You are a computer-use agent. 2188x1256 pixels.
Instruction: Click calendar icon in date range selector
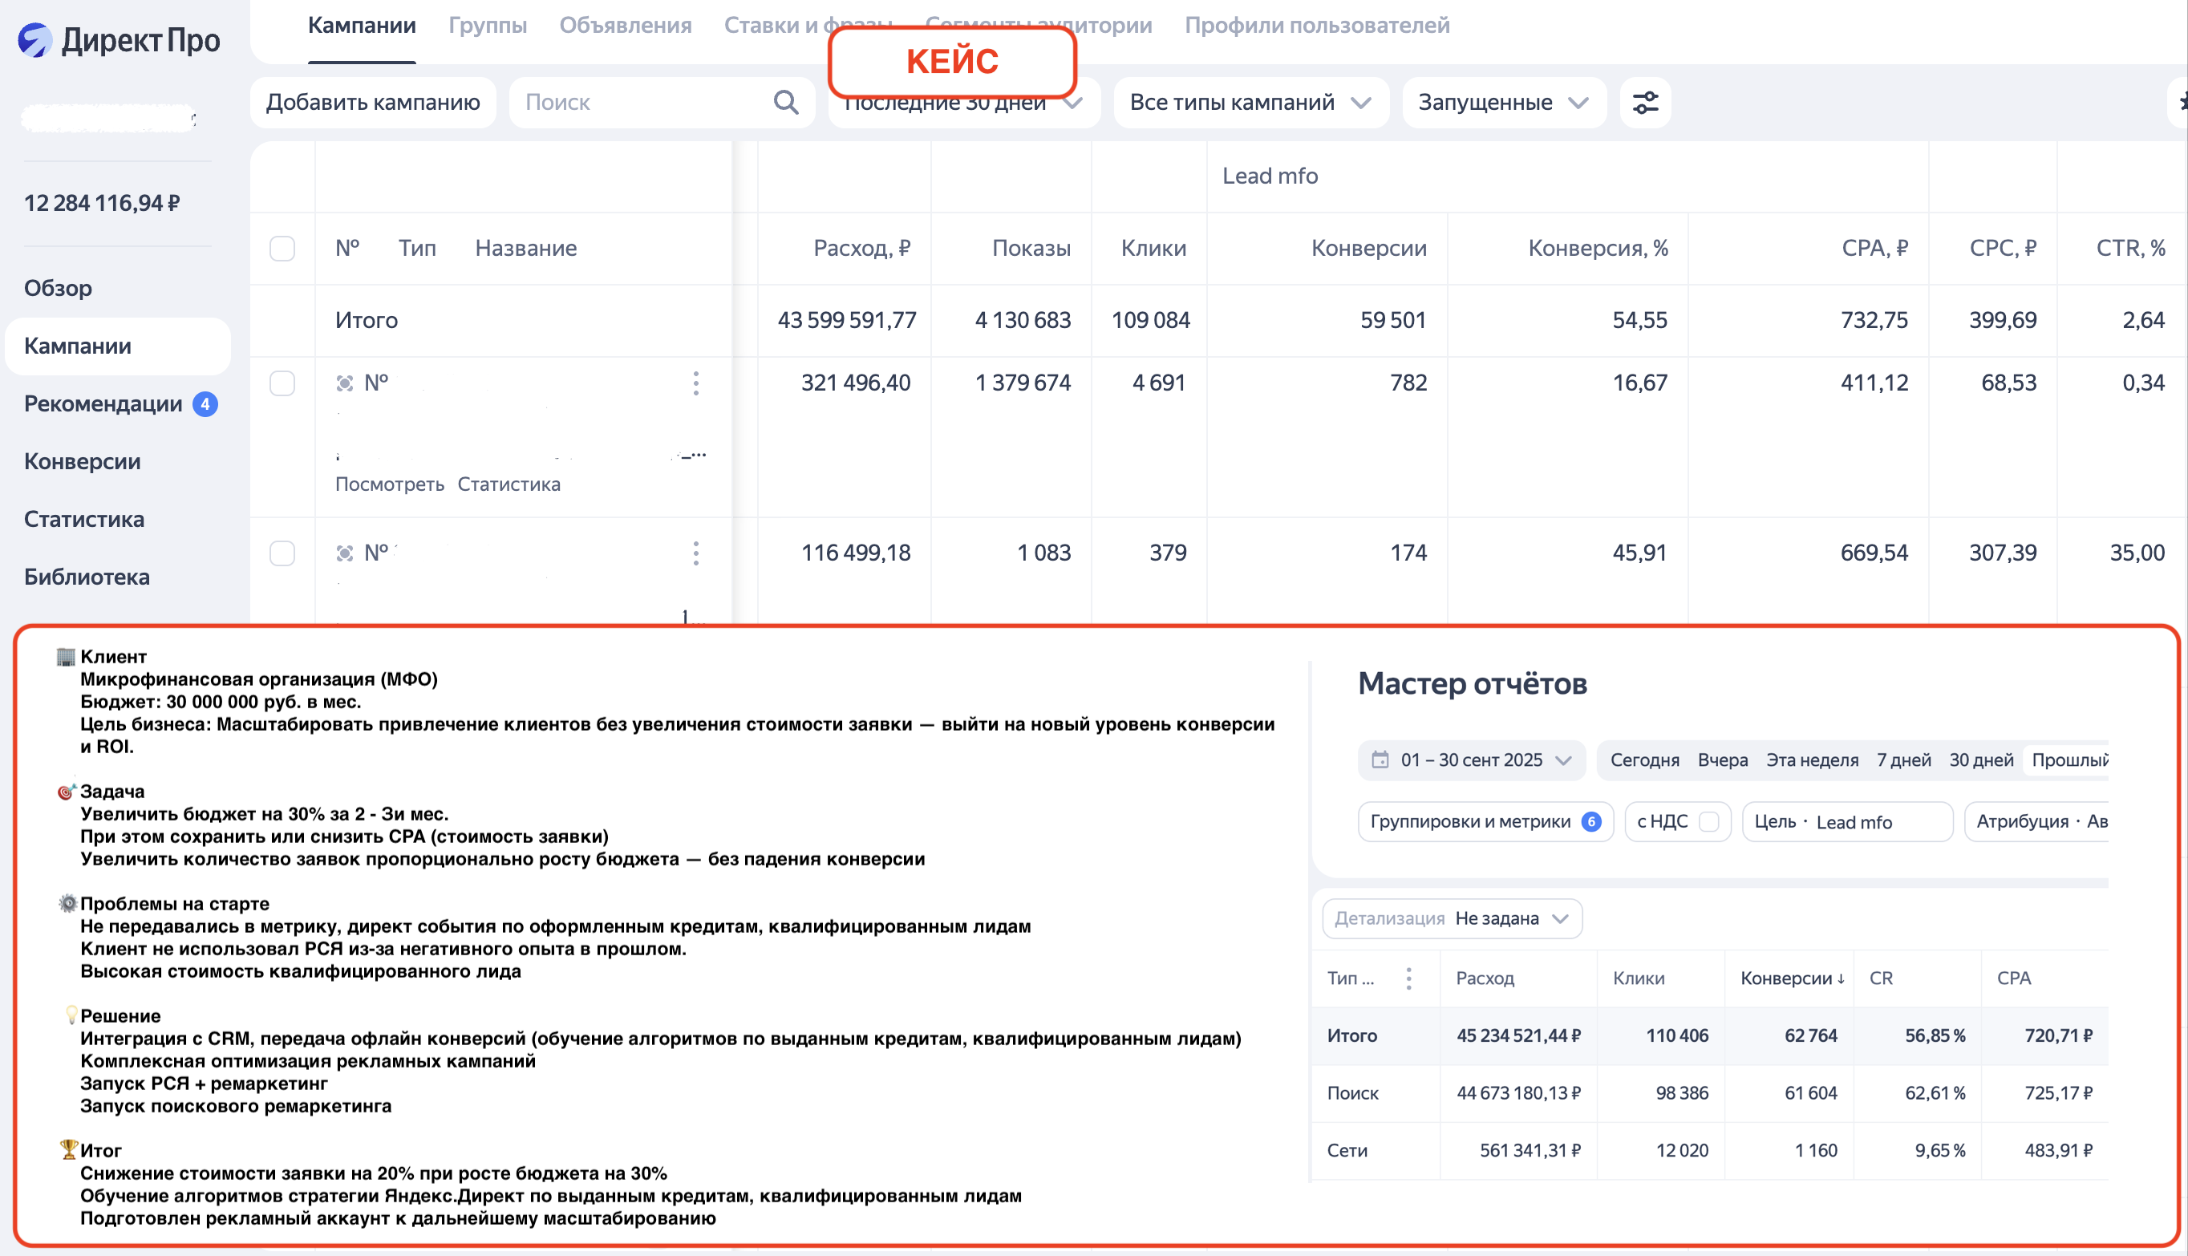point(1380,760)
